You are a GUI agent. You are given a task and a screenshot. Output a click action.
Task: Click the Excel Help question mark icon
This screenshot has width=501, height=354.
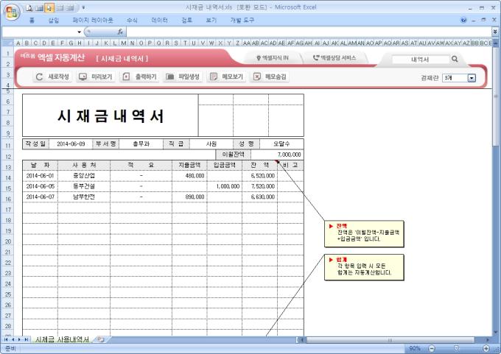(x=463, y=20)
